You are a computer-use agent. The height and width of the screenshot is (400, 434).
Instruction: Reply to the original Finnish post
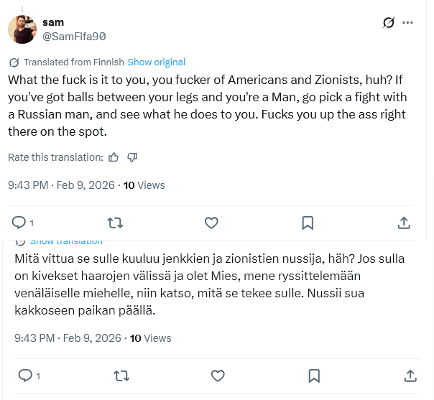coord(24,376)
